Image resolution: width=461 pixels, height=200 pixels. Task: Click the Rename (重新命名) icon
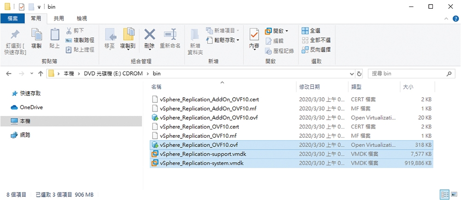click(170, 35)
